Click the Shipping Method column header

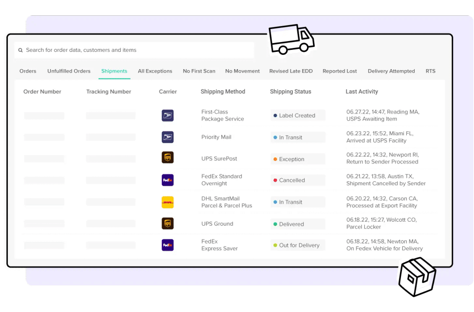pos(223,92)
